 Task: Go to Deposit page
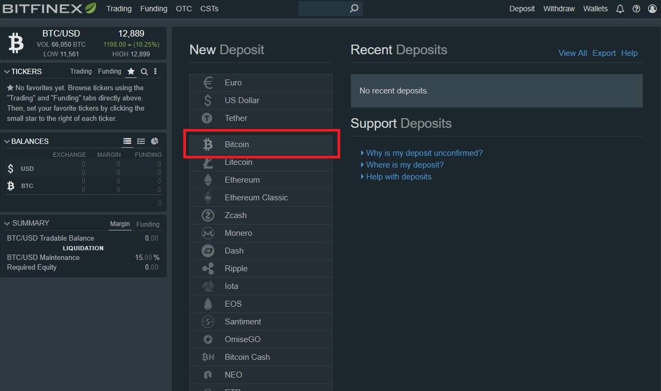522,9
